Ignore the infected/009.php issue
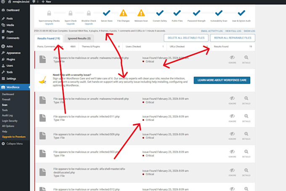This screenshot has width=286, height=191. coord(232,136)
